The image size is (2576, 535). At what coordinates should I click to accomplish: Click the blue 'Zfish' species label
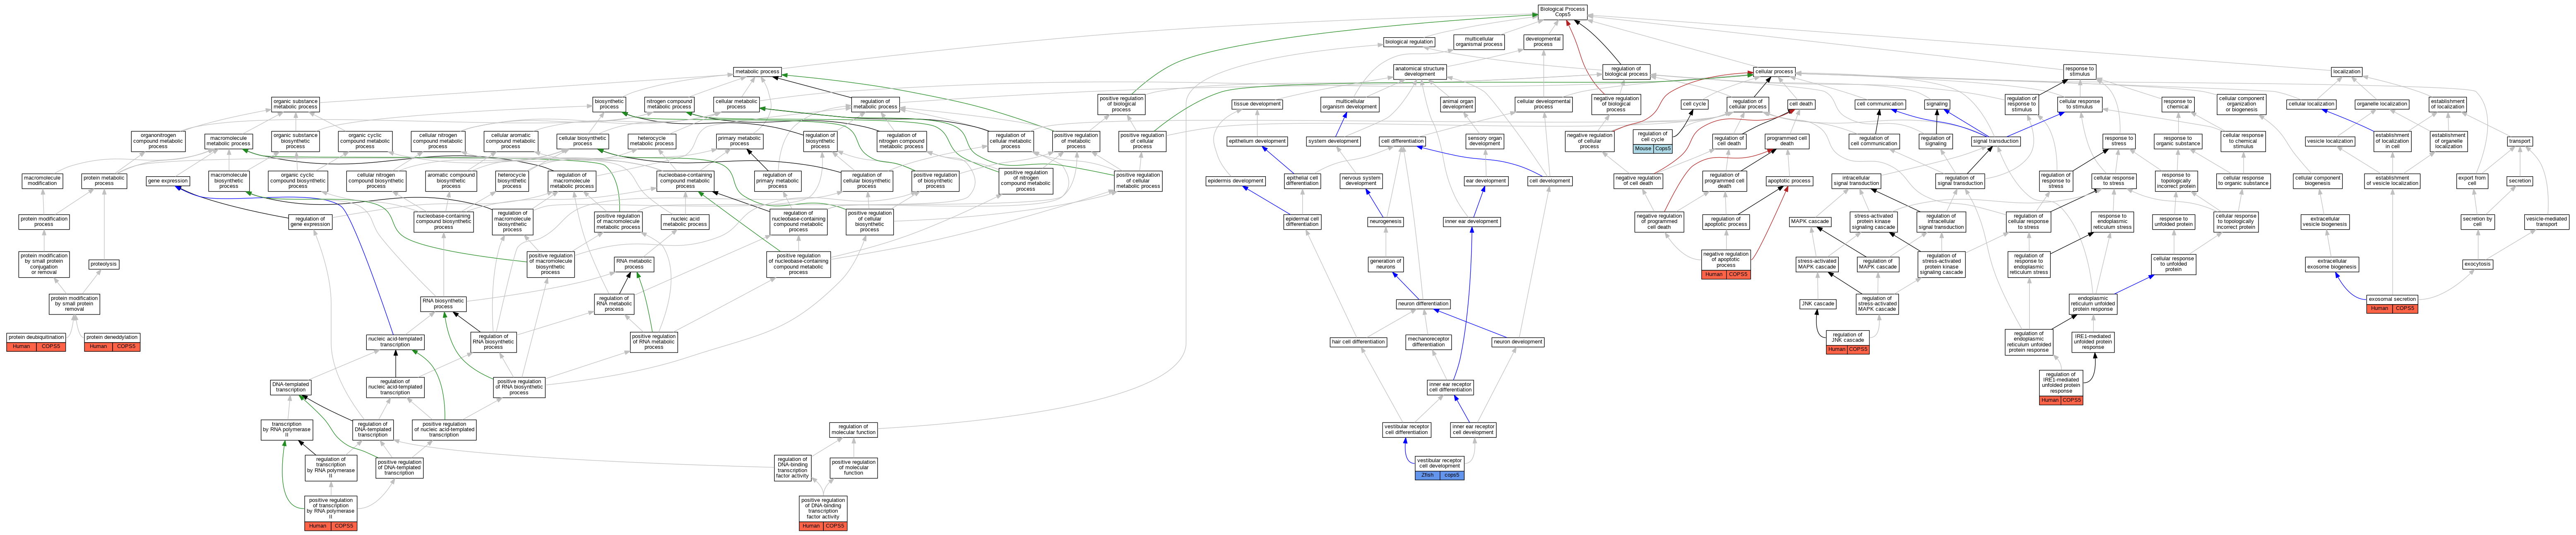pos(1427,475)
